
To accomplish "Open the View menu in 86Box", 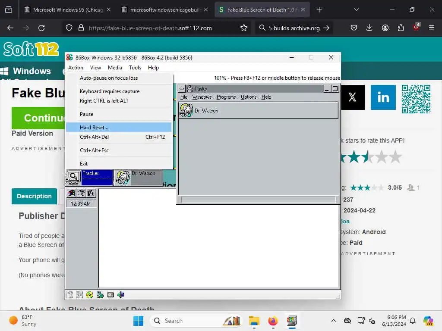I will [x=95, y=68].
